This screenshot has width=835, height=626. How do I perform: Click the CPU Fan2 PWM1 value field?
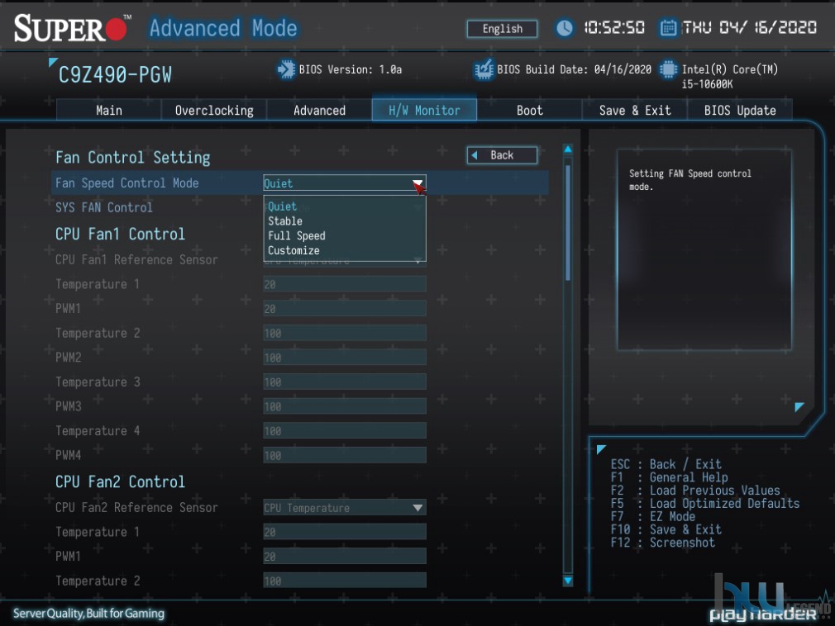point(345,557)
